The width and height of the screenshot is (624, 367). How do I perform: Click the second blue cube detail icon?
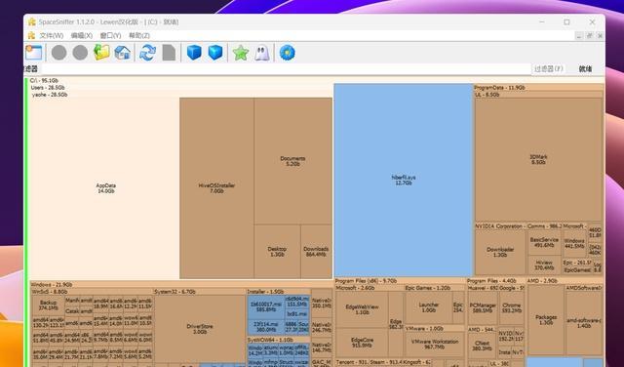tap(215, 53)
